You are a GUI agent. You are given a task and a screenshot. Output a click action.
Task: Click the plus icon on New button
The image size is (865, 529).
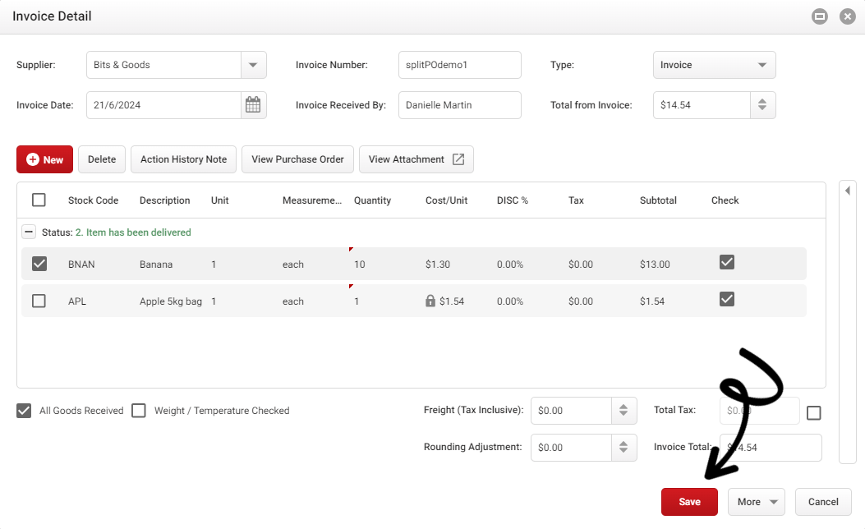point(33,159)
